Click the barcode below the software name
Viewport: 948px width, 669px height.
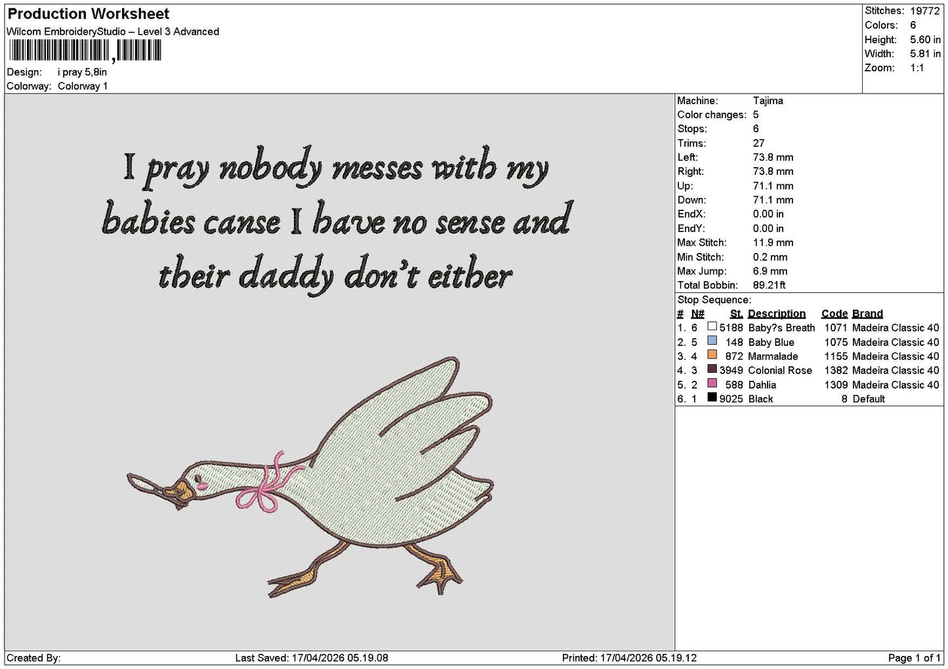(x=84, y=50)
